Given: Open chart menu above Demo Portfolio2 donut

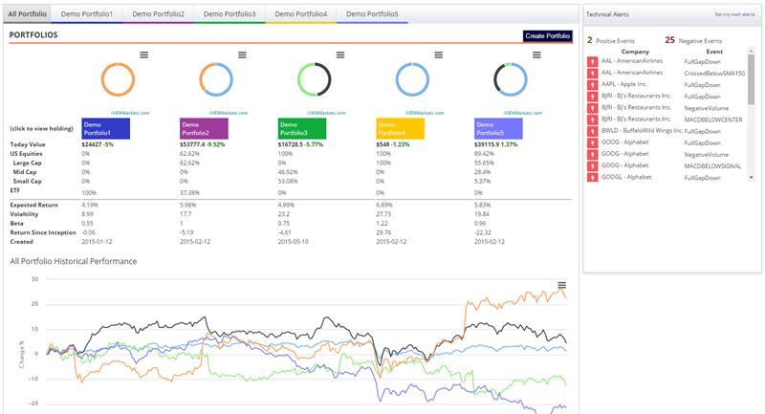Looking at the screenshot, I should click(x=242, y=55).
